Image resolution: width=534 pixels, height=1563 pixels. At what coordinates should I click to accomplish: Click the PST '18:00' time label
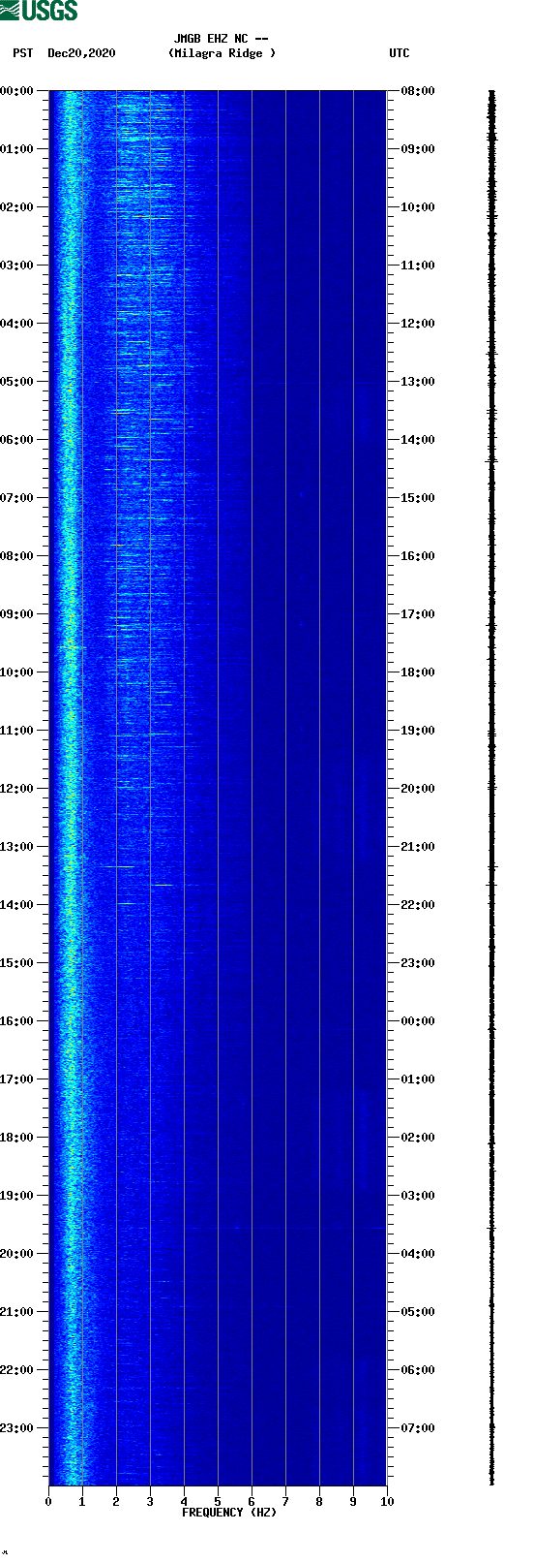17,1138
